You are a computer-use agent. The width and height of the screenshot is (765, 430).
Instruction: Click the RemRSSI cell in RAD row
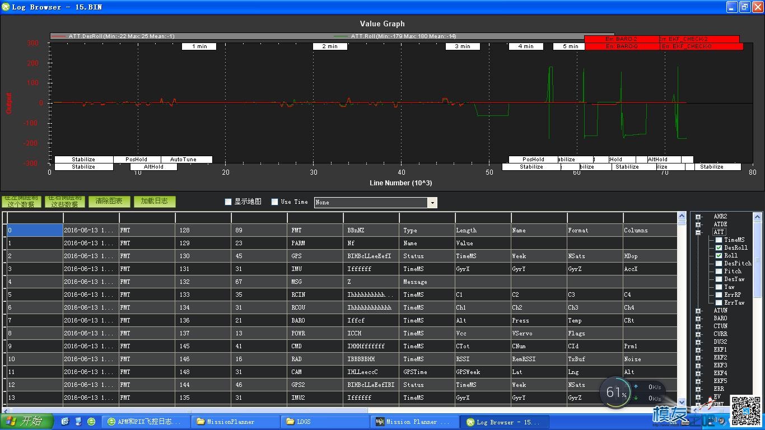538,359
